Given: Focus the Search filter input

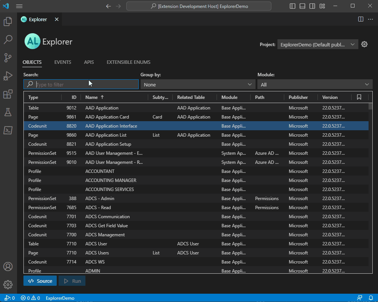Looking at the screenshot, I should coord(81,85).
